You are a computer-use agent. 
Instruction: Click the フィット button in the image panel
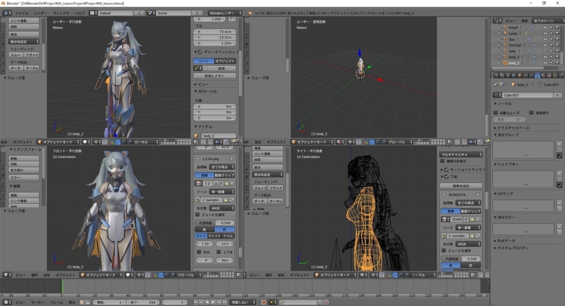(215, 236)
